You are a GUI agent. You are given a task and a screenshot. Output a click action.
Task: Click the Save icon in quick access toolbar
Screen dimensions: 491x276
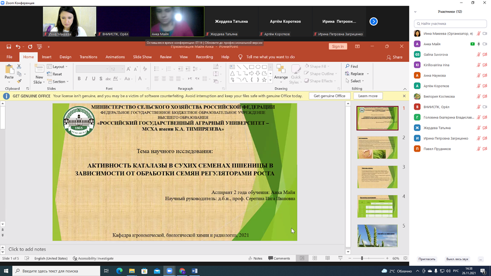9,46
